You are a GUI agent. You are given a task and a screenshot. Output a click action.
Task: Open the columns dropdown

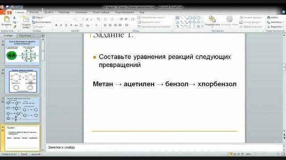[x=127, y=25]
